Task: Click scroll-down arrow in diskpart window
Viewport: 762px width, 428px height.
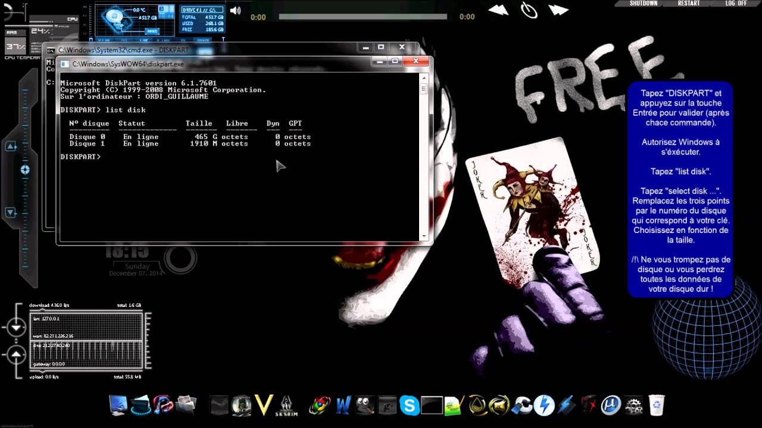Action: pos(424,236)
